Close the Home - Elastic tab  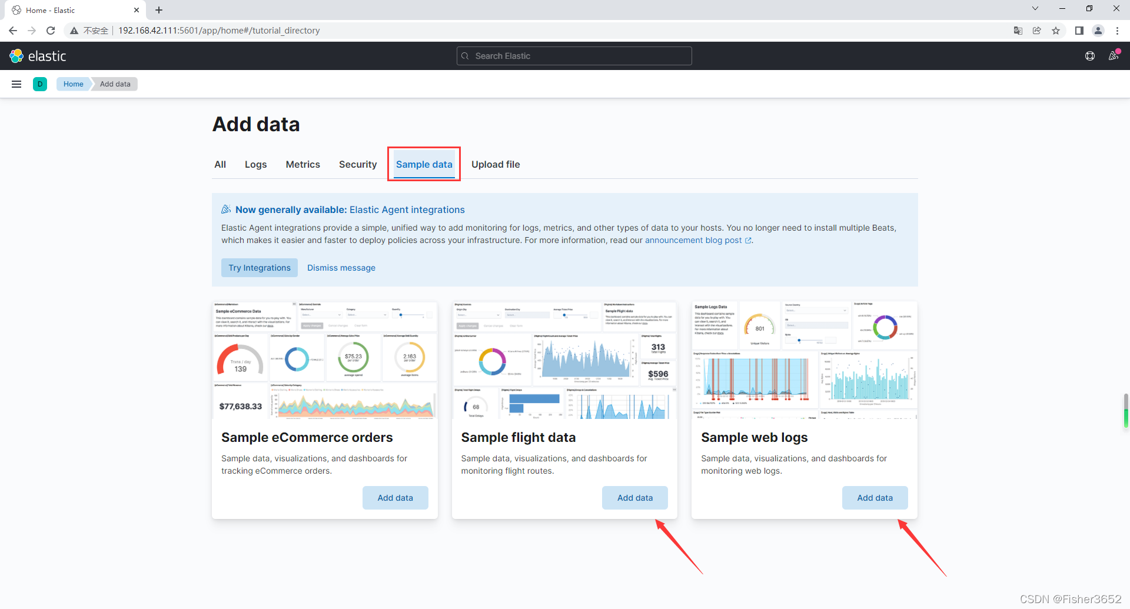[x=137, y=10]
